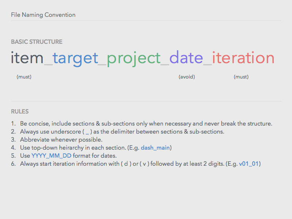
Task: Click the (must) label under iteration
Action: 241,77
